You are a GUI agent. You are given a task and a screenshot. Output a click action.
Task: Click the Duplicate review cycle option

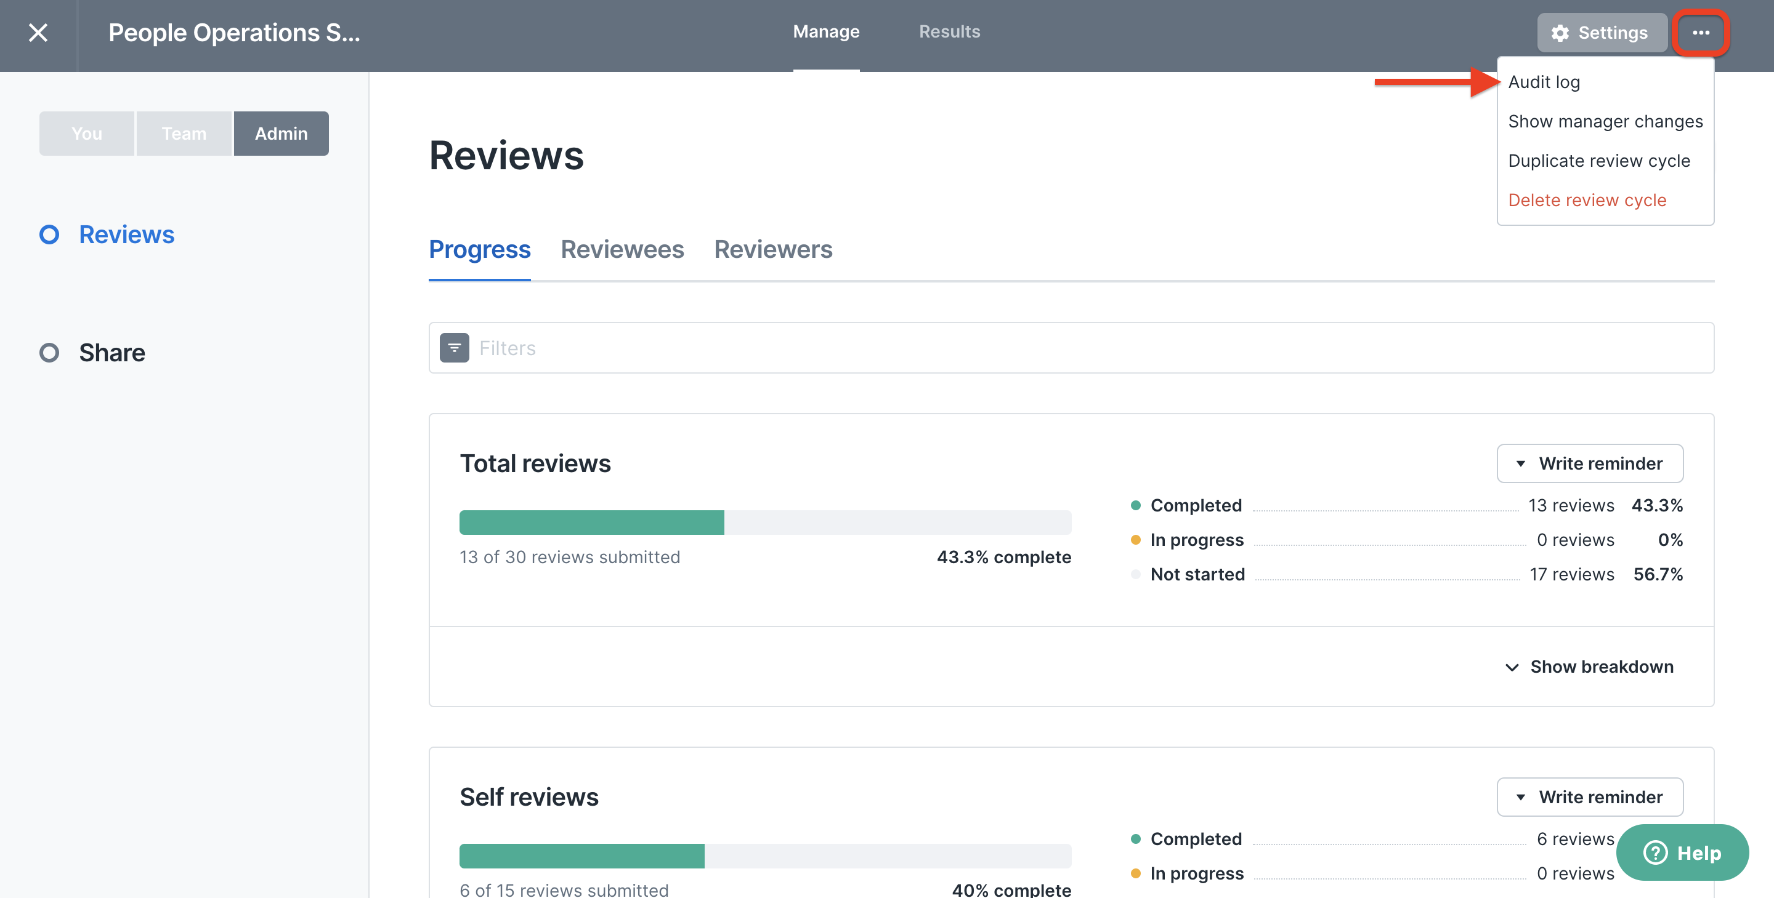pyautogui.click(x=1598, y=159)
